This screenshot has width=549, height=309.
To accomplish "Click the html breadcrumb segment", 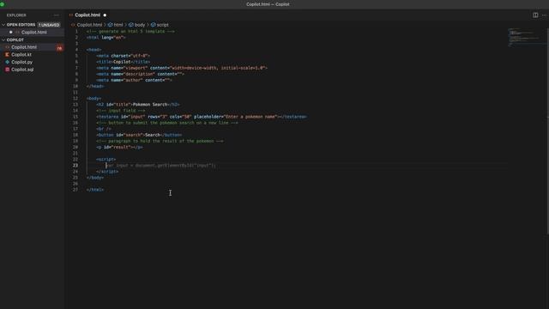I will (x=118, y=25).
